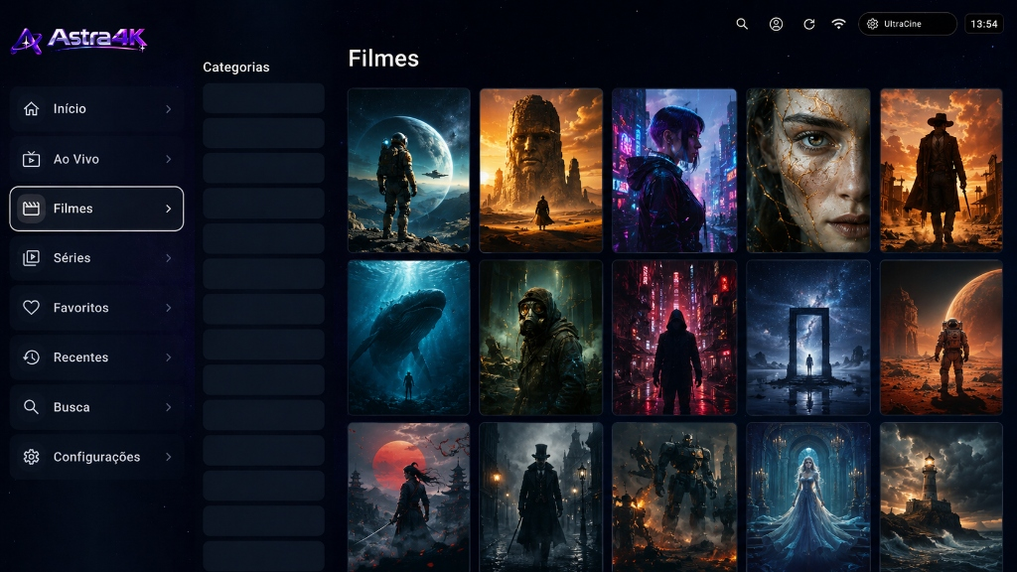
Task: Select the Configurações menu label
Action: pos(96,457)
